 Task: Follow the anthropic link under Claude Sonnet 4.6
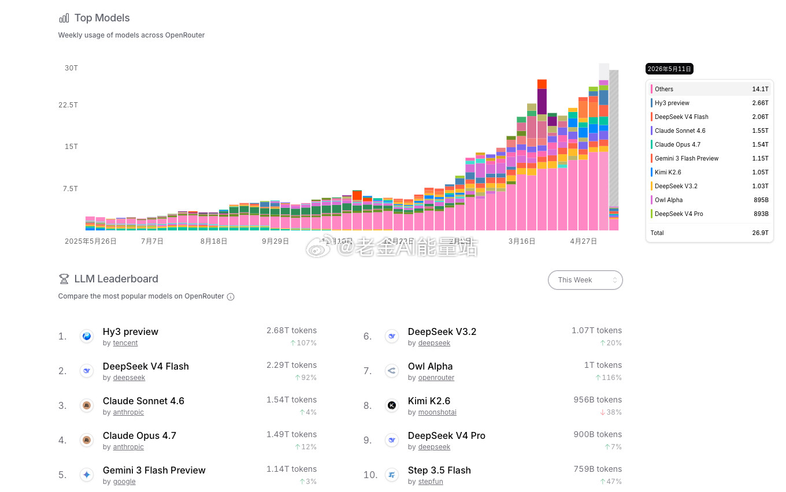pos(128,412)
